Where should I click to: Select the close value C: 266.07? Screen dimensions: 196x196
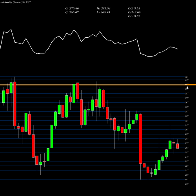tap(72, 13)
